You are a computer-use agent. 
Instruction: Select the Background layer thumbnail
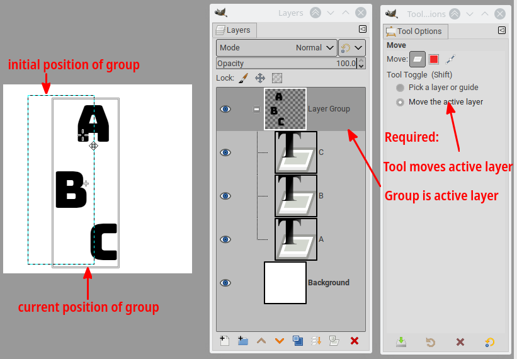coord(285,283)
